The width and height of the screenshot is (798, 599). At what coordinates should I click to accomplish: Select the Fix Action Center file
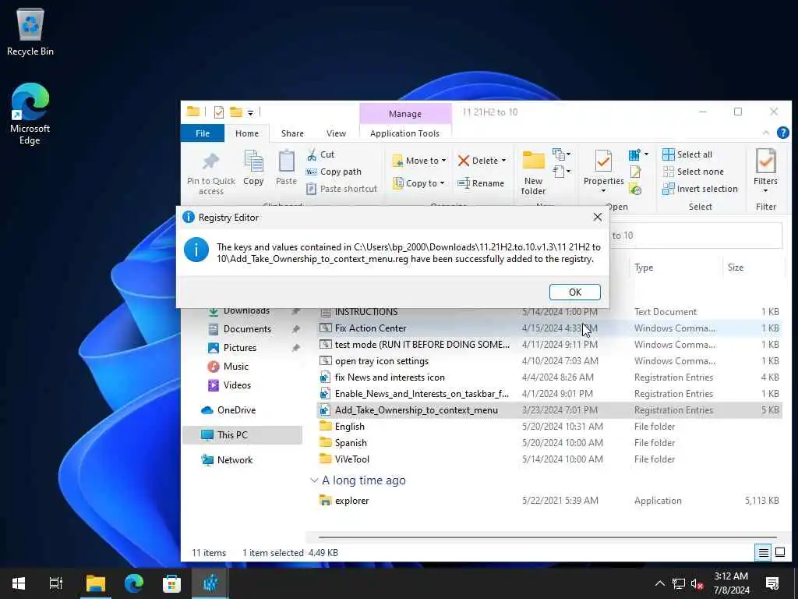pyautogui.click(x=549, y=328)
